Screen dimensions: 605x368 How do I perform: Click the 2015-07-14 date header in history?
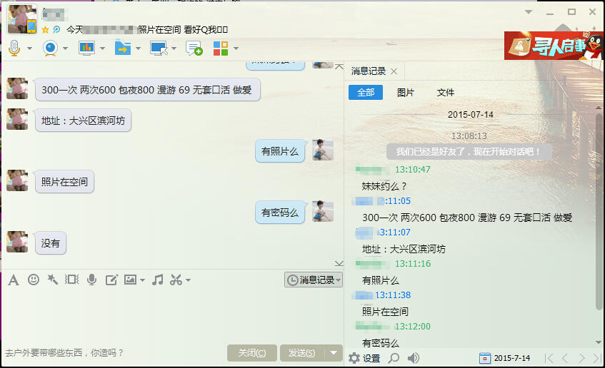click(470, 114)
